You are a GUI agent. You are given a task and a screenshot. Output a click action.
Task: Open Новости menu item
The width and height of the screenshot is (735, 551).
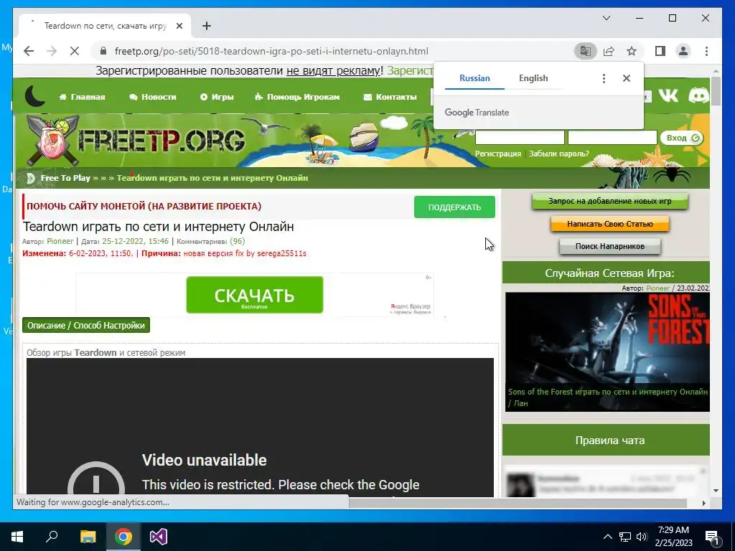pyautogui.click(x=153, y=97)
